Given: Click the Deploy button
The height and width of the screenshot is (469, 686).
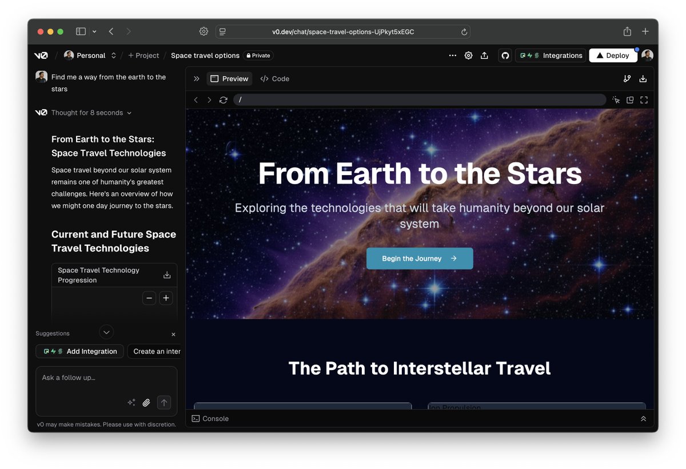Looking at the screenshot, I should [613, 55].
